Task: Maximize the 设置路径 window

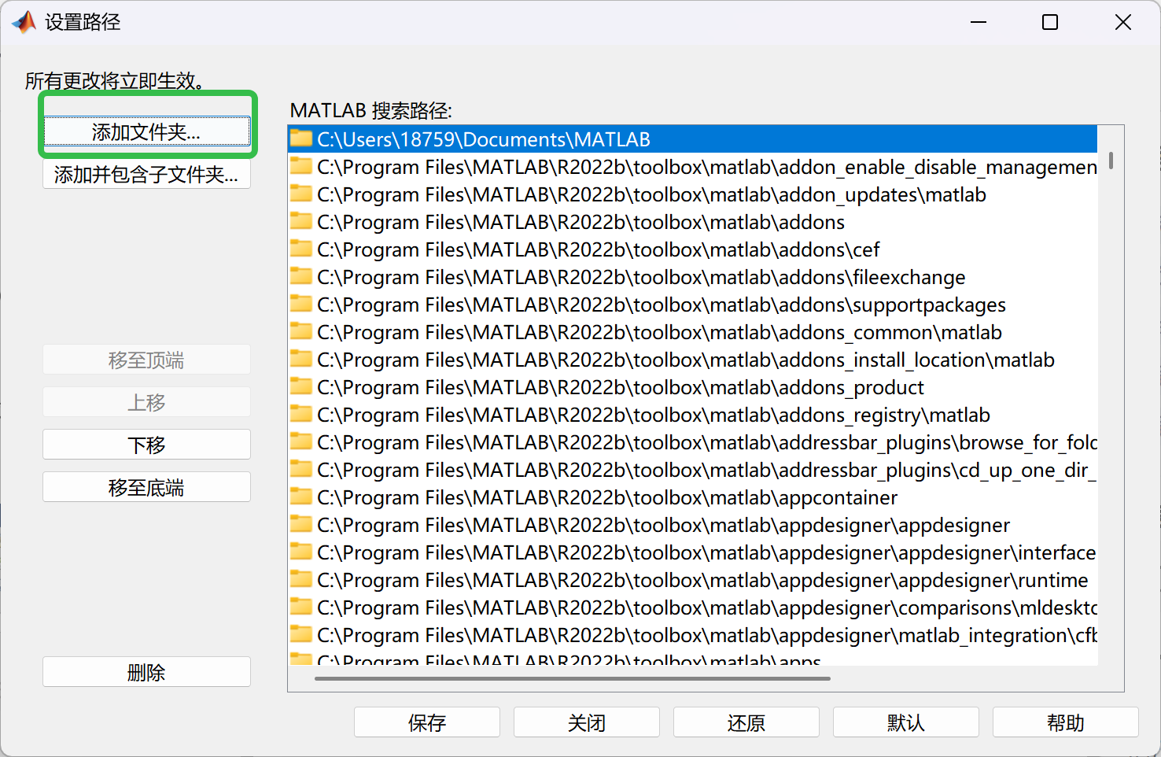Action: coord(1050,22)
